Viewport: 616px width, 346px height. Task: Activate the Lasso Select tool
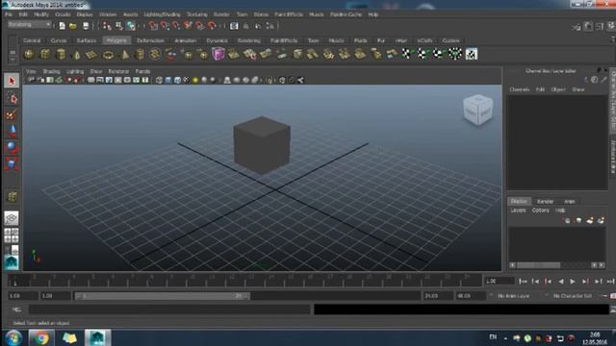pos(12,98)
